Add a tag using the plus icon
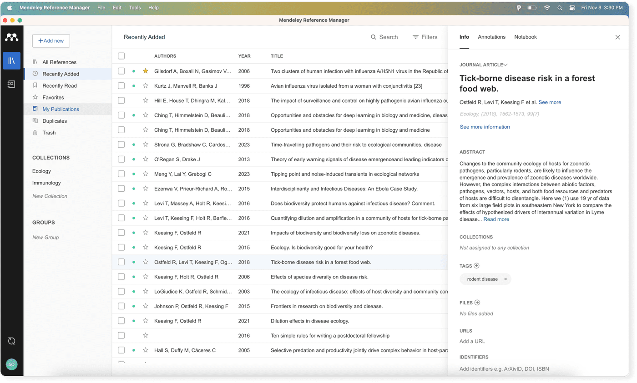The image size is (637, 383). pyautogui.click(x=476, y=265)
